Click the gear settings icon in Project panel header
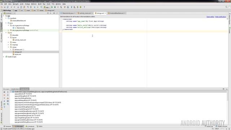 pos(54,13)
